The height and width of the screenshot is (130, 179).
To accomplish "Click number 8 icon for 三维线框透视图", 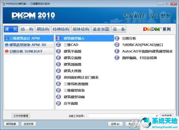I will pyautogui.click(x=58, y=84).
